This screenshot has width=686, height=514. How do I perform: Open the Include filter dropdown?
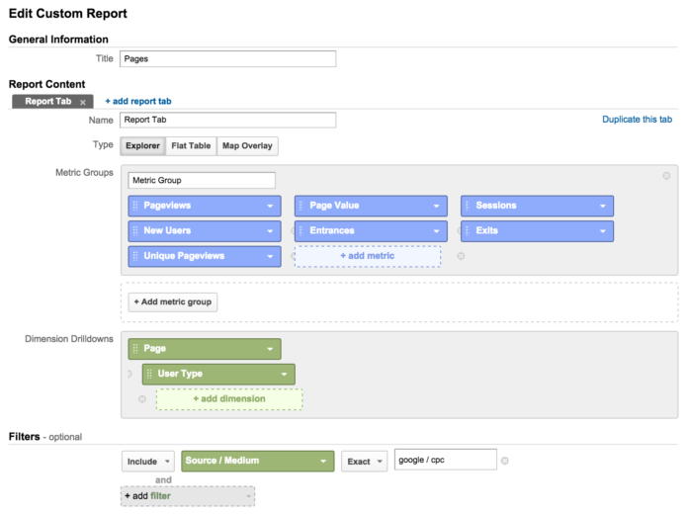tap(148, 462)
